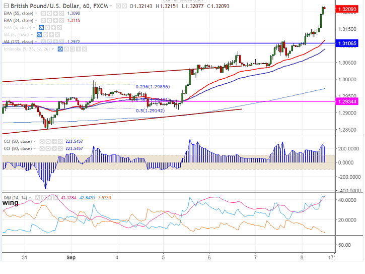Click the Fibonacci label 0.236(1.29856)

pyautogui.click(x=153, y=87)
